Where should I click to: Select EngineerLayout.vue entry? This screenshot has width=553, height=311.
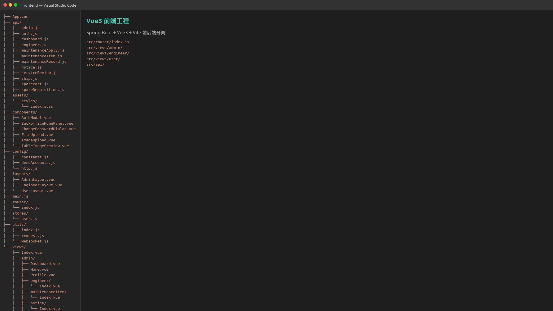point(41,185)
